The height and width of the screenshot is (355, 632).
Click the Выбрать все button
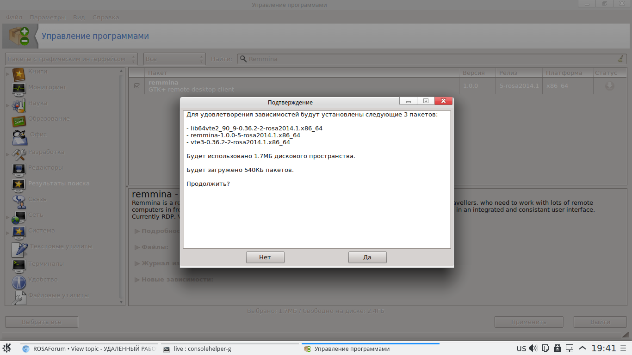point(42,322)
